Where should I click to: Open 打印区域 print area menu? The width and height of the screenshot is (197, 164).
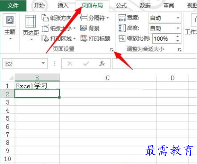pyautogui.click(x=59, y=39)
